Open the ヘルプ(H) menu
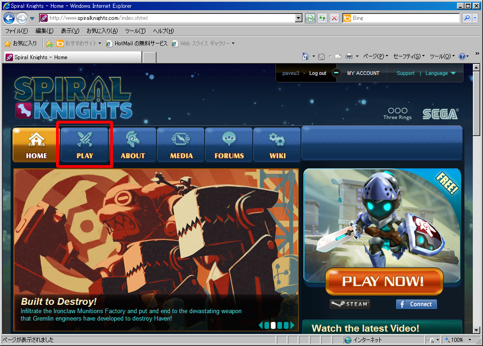Viewport: 483px width, 346px height. click(163, 31)
